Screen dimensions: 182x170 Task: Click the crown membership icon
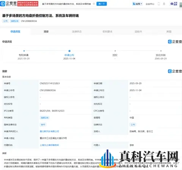coord(174,4)
